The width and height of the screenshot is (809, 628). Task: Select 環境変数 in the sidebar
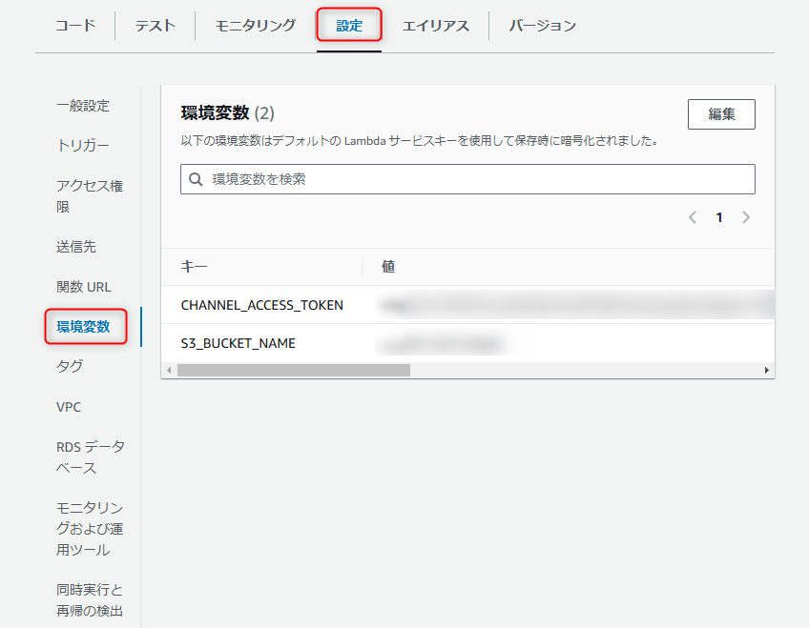point(83,327)
